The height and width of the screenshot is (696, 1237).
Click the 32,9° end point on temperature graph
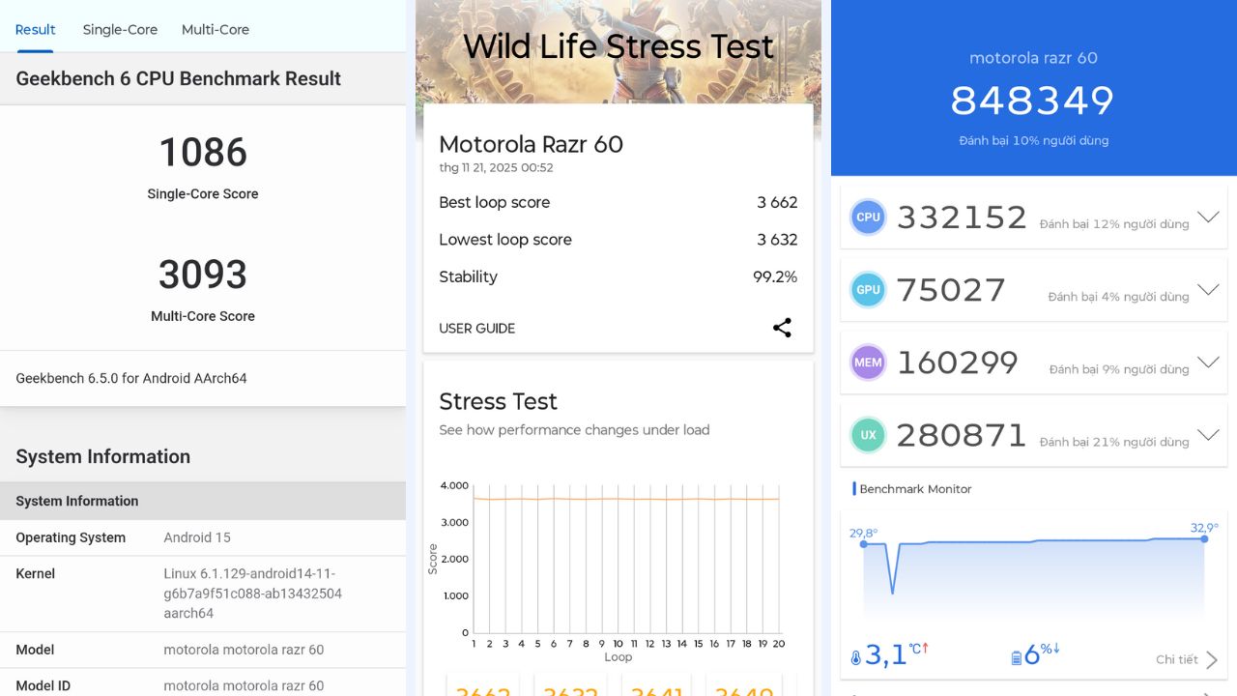1204,538
